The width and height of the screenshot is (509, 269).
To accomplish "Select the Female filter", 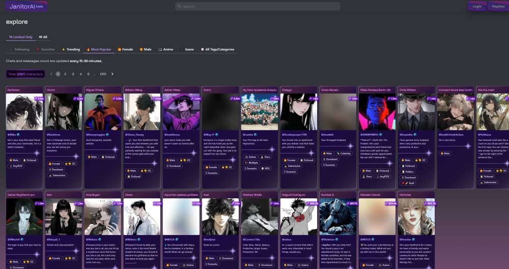I will pos(125,49).
